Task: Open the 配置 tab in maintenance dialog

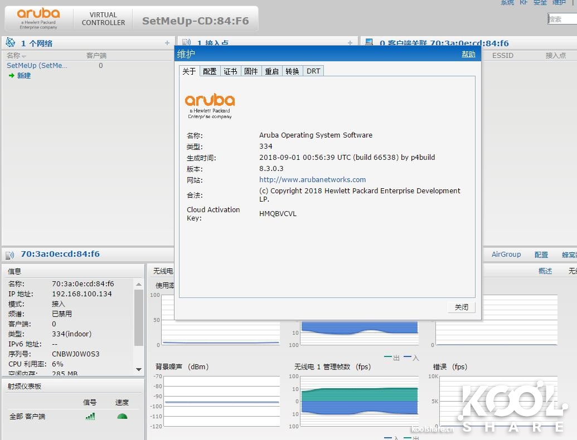Action: 210,71
